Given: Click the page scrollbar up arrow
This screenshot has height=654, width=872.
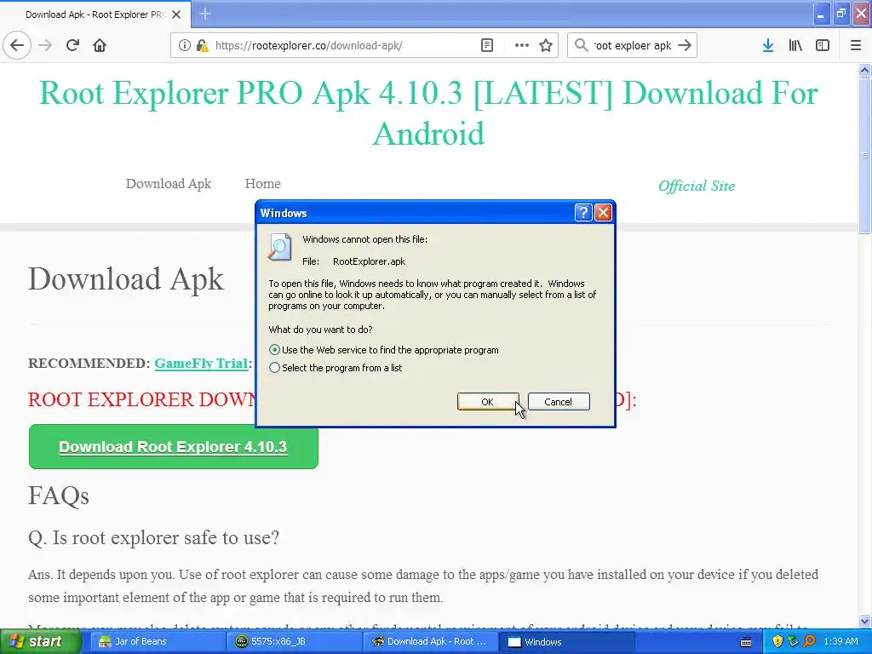Looking at the screenshot, I should pos(864,70).
